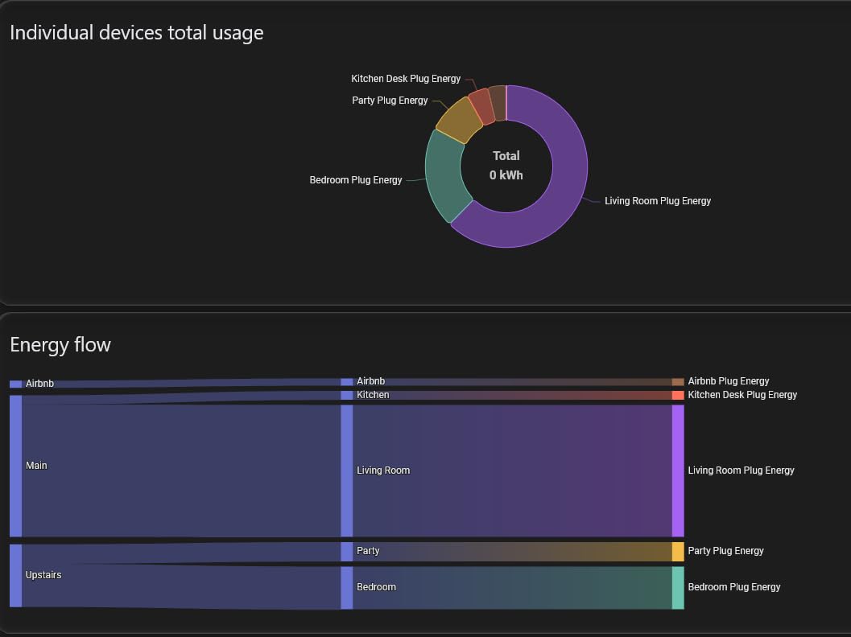Select the red Kitchen Desk donut segment

pyautogui.click(x=481, y=105)
